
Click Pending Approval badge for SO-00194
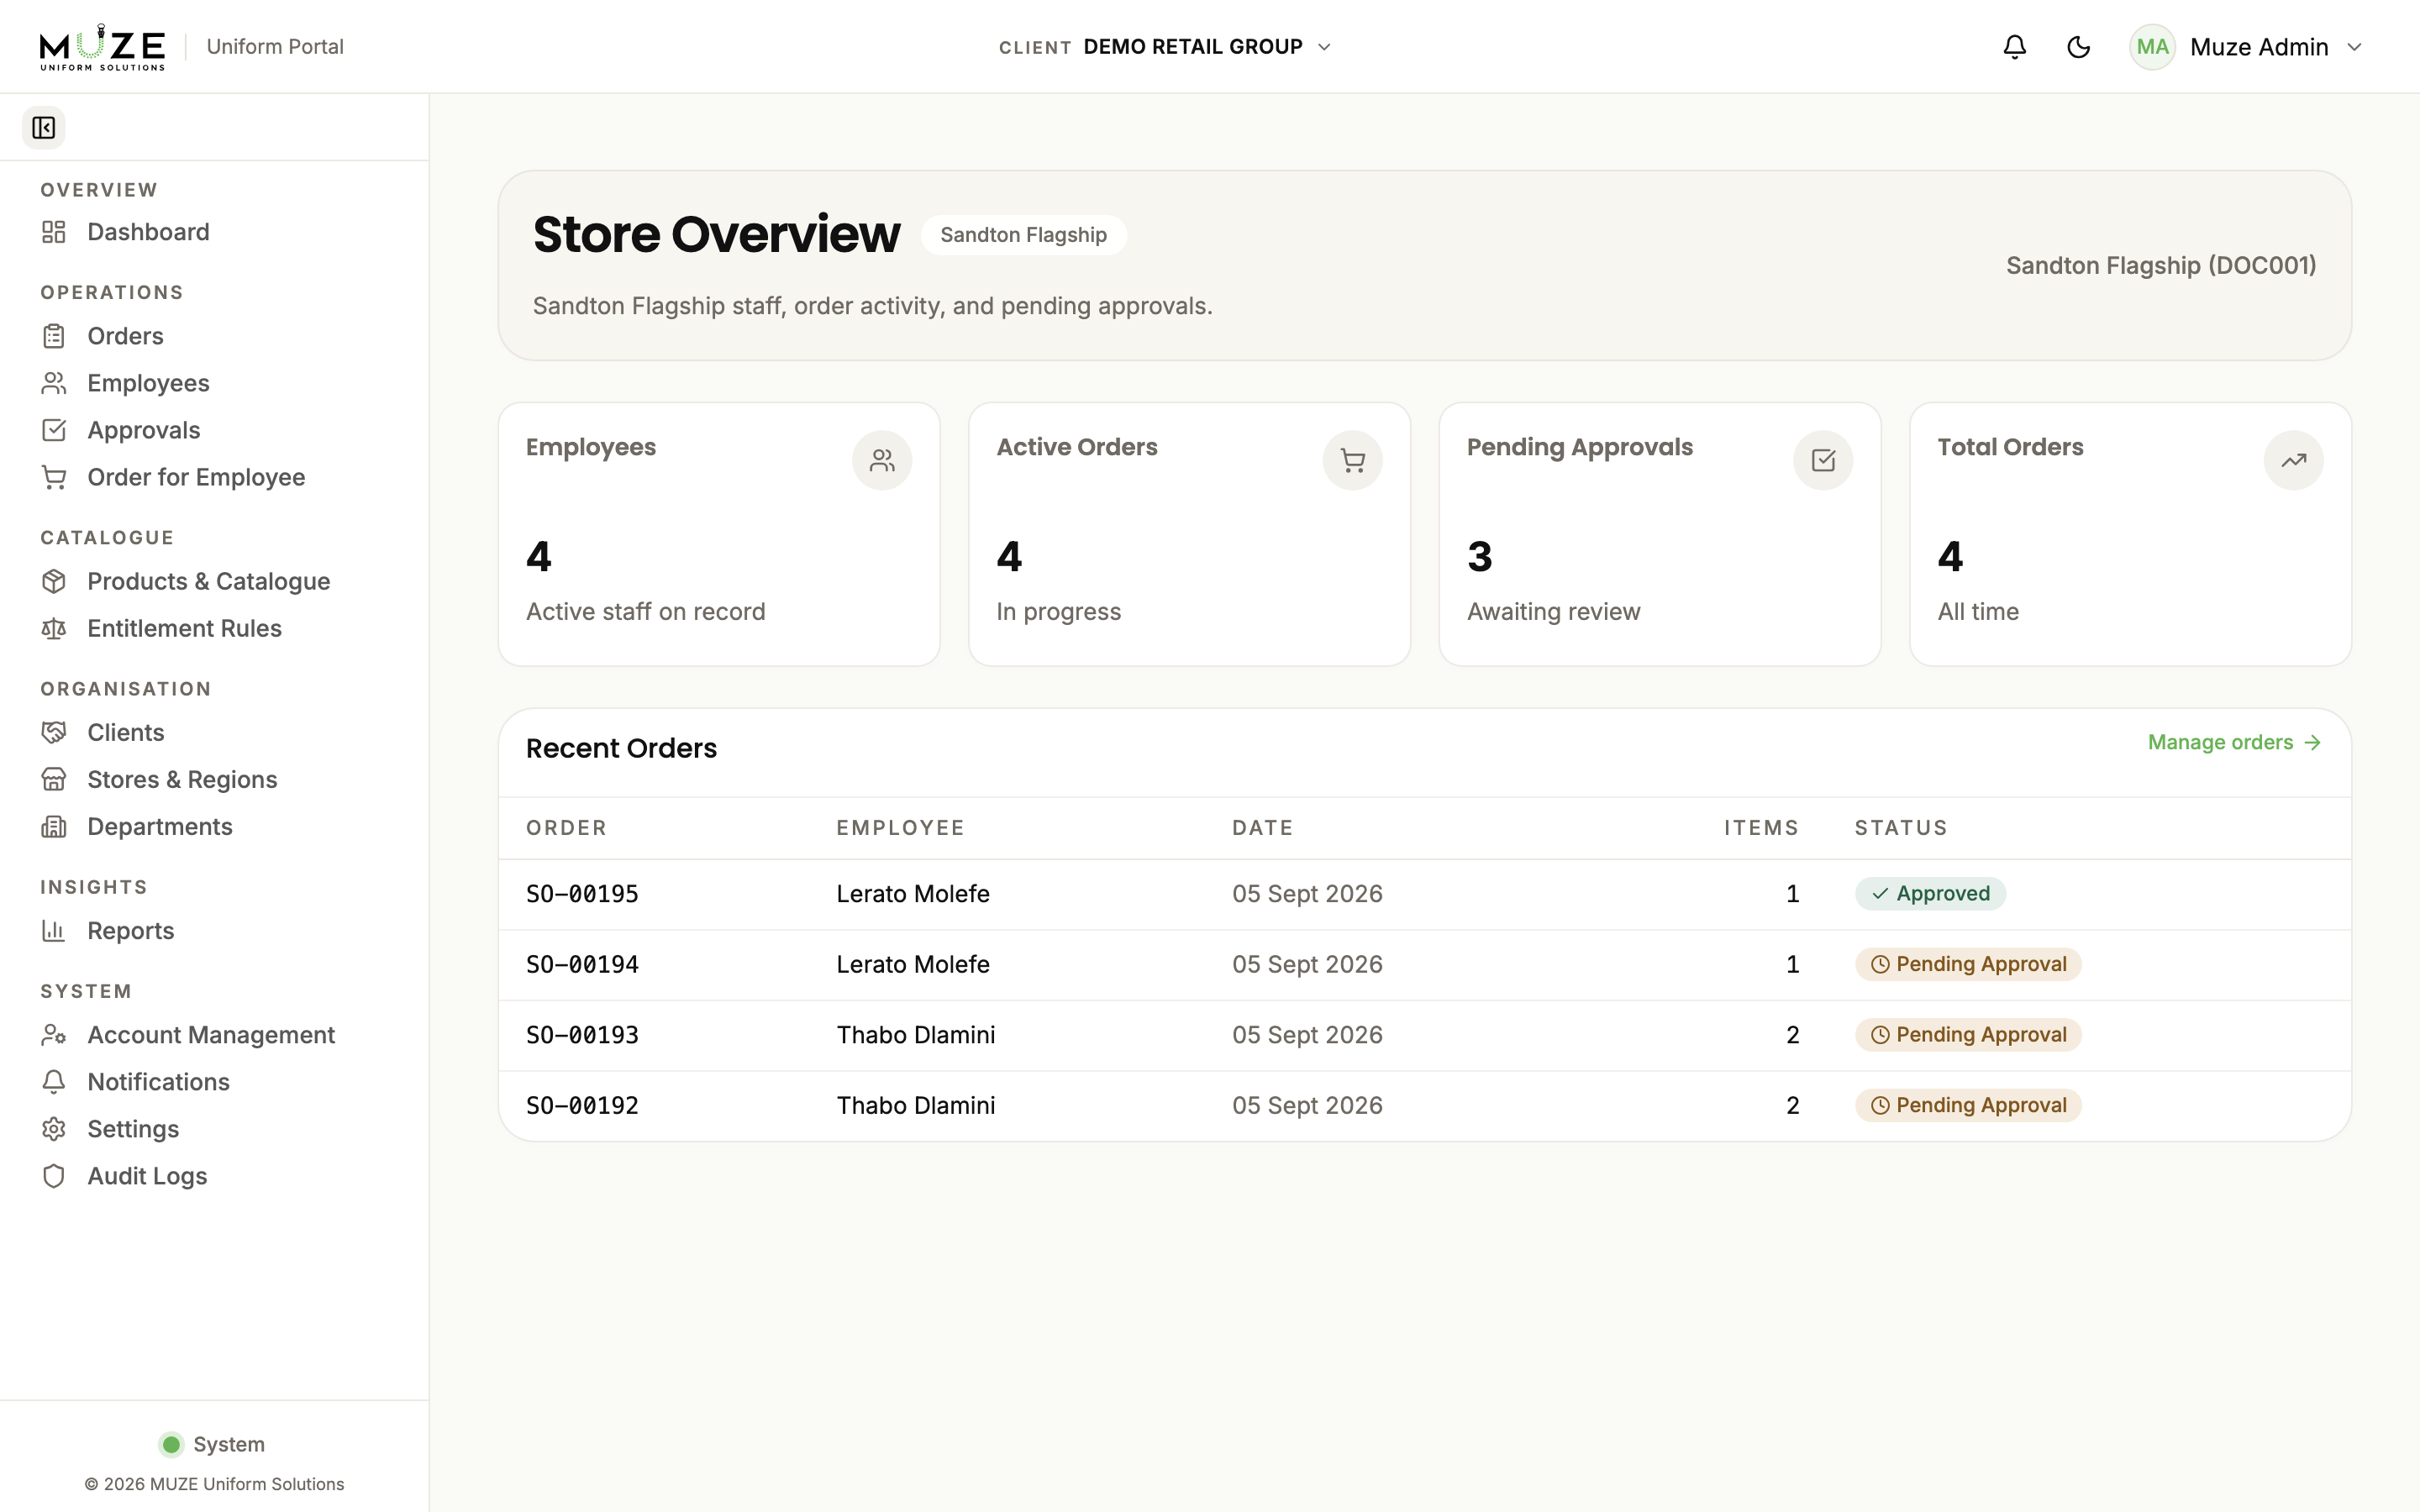pos(1968,964)
